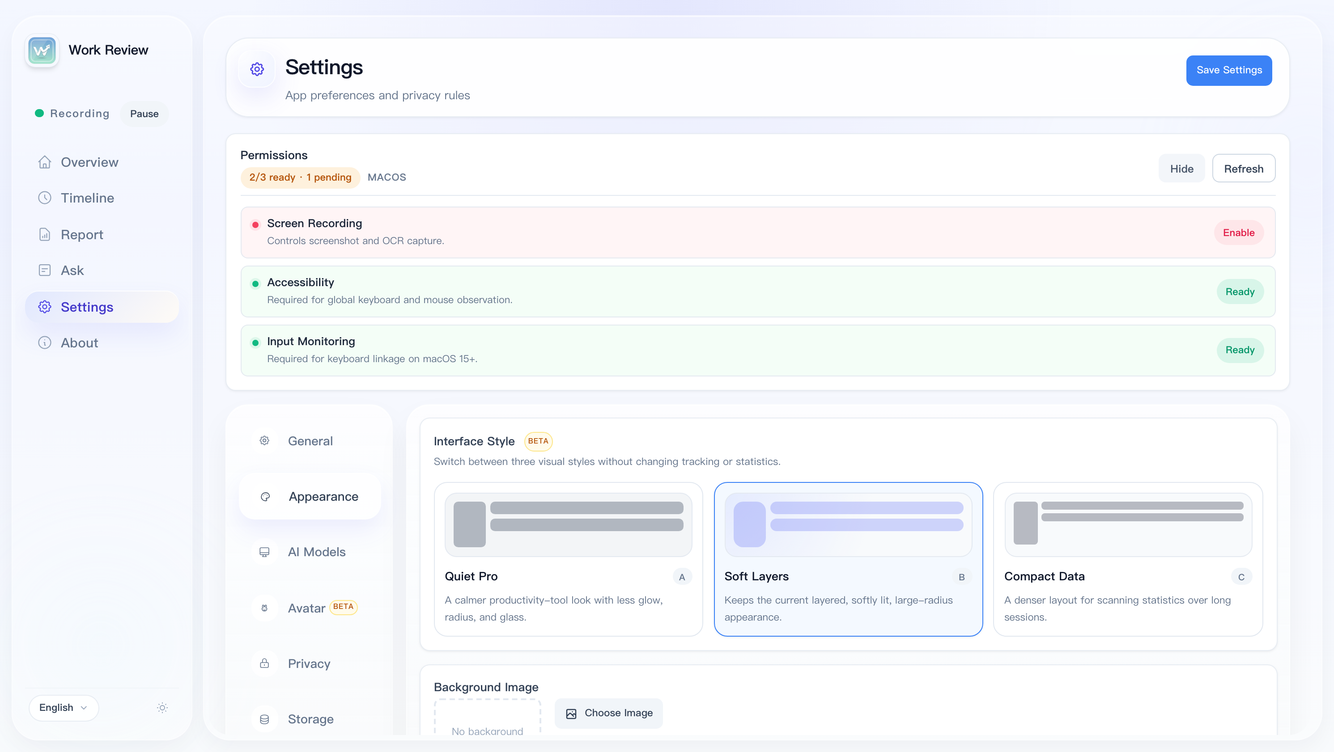Click the Input Monitoring Ready badge
Screen dimensions: 1334x752
[1240, 351]
